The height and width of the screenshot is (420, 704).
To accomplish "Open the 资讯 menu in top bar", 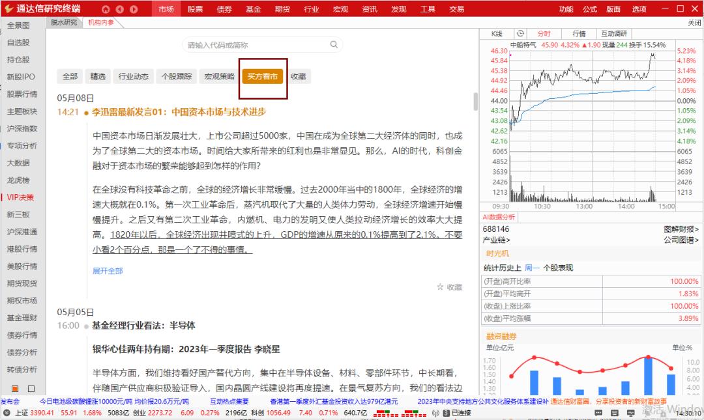I will point(370,9).
